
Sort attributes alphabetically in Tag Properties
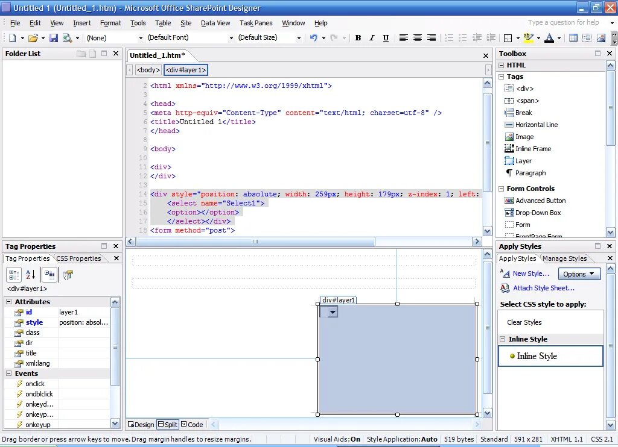pyautogui.click(x=29, y=274)
